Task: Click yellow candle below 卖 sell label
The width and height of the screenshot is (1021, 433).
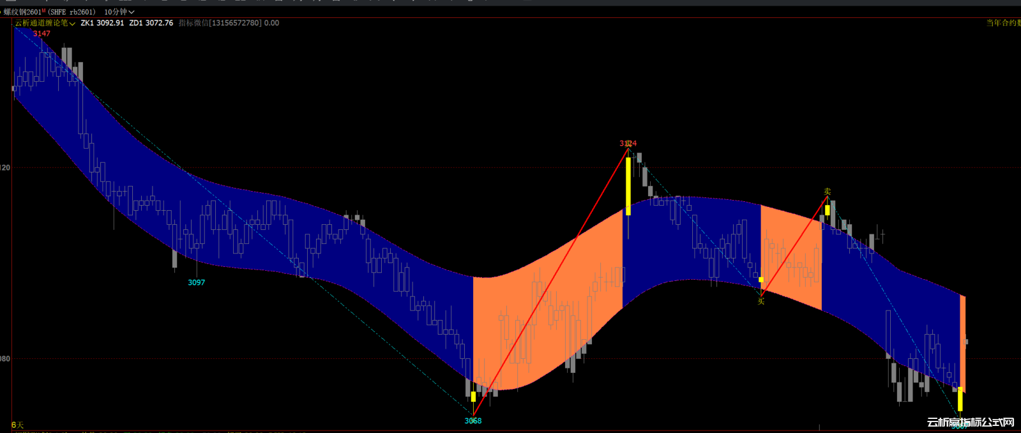Action: [x=827, y=209]
